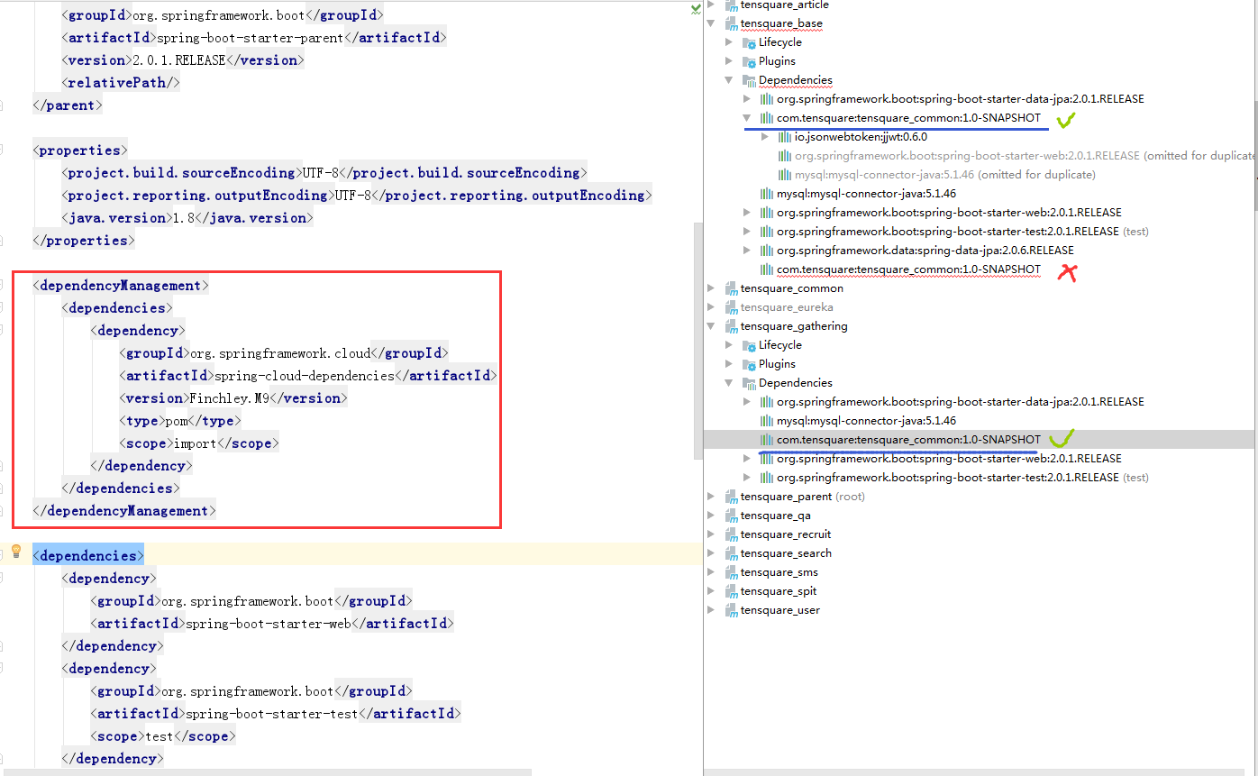The height and width of the screenshot is (776, 1258).
Task: Click the Plugins folder icon under tensquare_gathering
Action: point(750,364)
